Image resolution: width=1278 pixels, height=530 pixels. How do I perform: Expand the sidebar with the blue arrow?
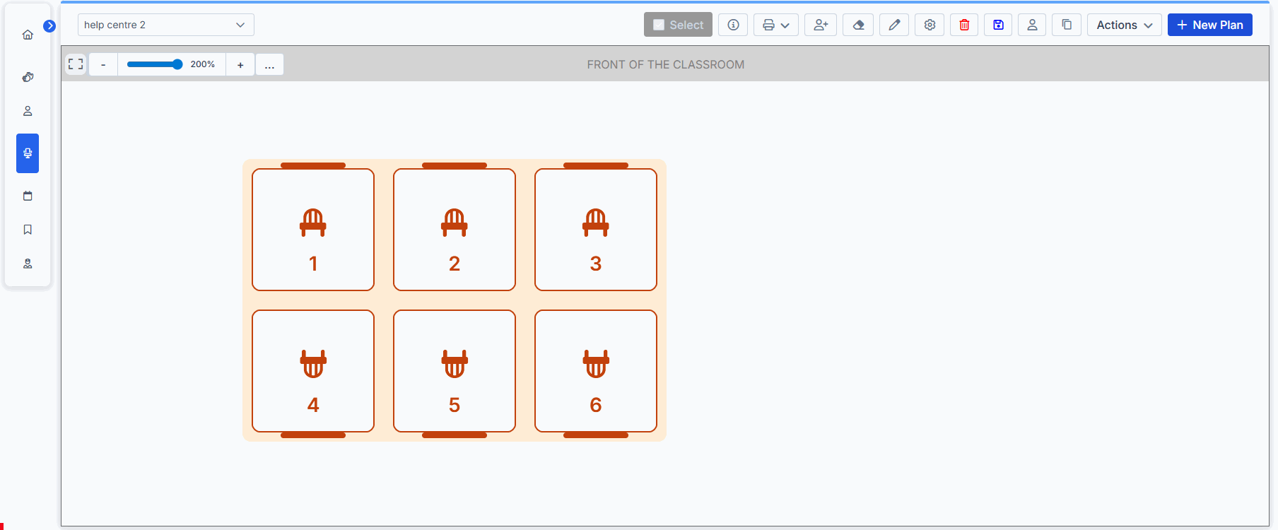pos(49,26)
